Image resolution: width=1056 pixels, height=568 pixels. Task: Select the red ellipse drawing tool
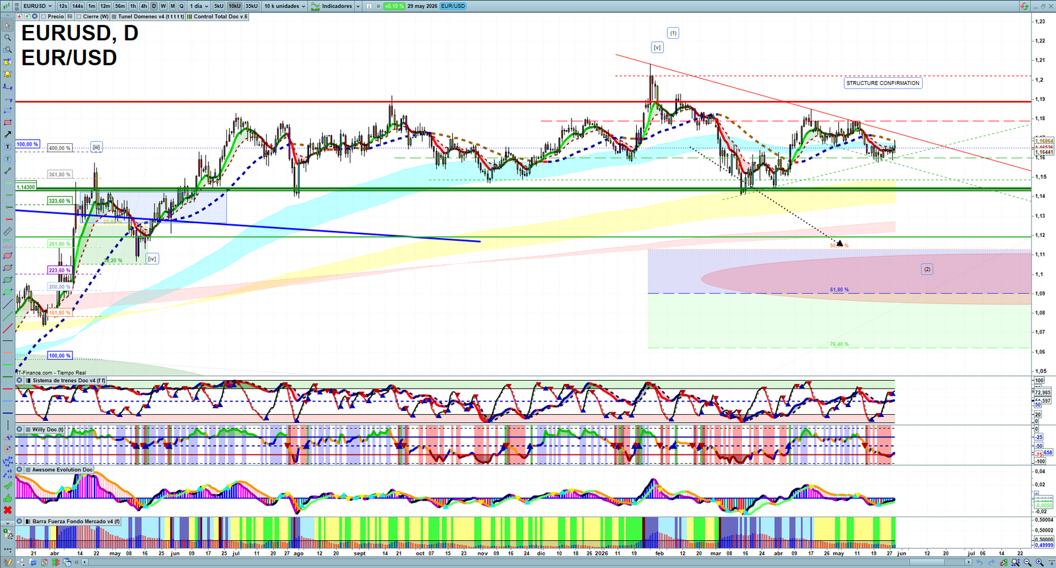[x=7, y=256]
